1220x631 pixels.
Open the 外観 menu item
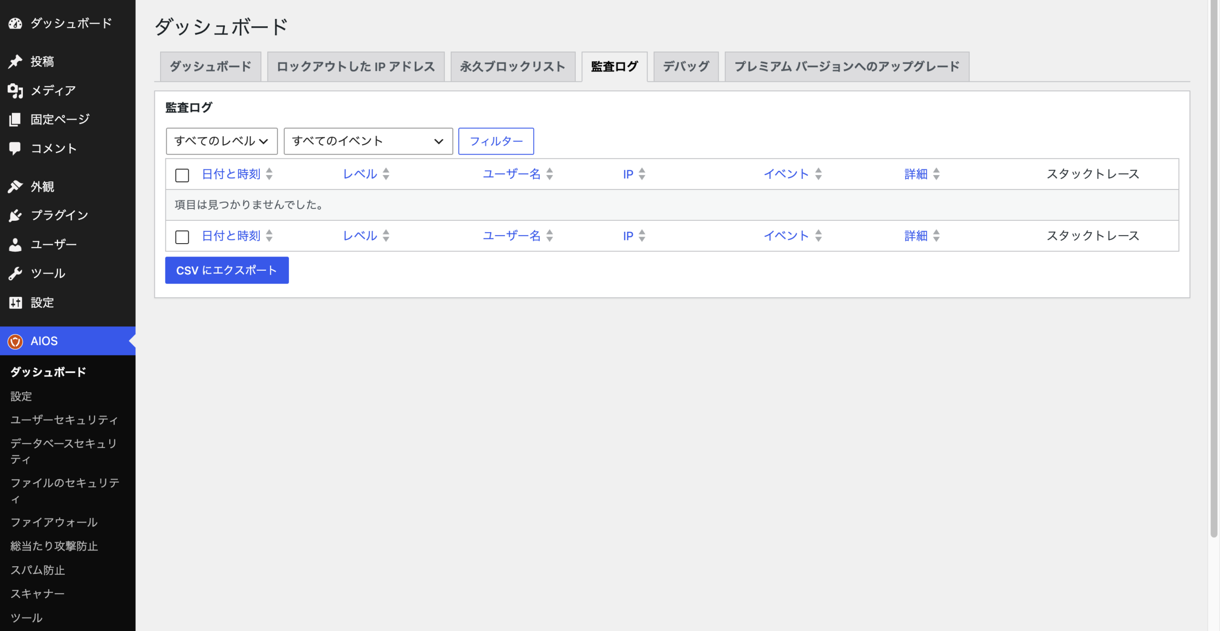(68, 187)
